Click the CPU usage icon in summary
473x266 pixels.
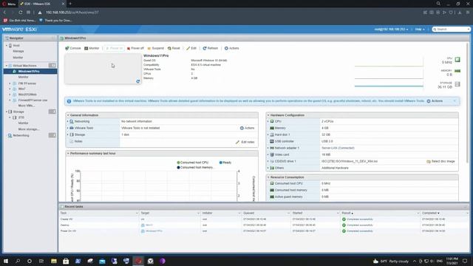pos(457,60)
